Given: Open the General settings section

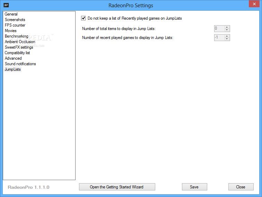Looking at the screenshot, I should (x=11, y=14).
